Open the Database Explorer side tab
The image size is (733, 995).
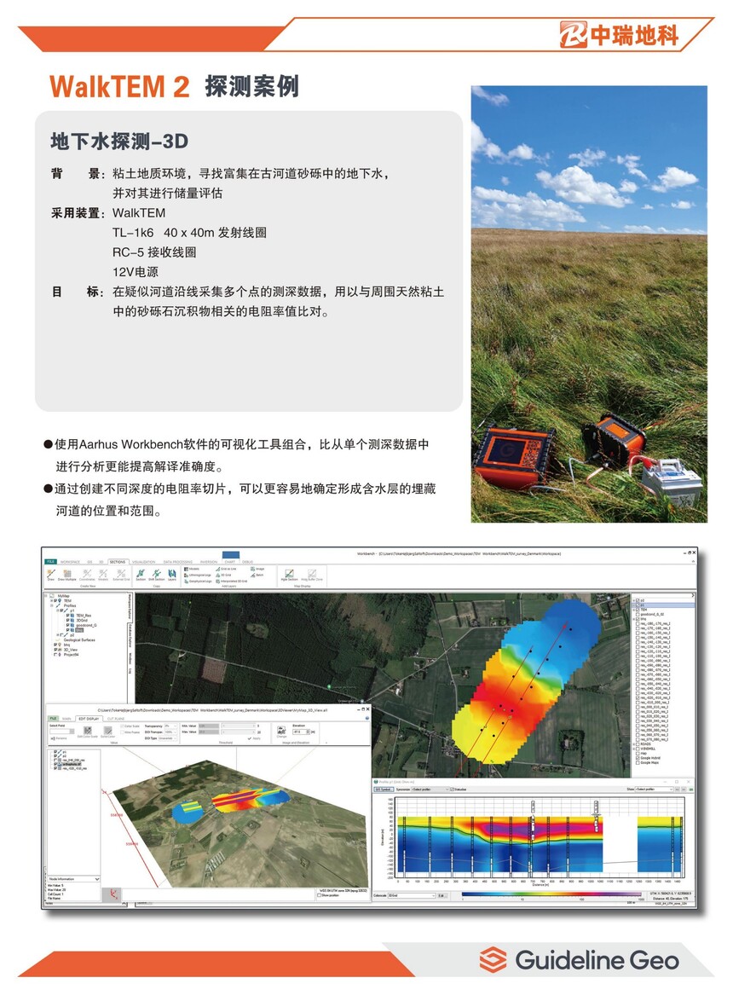130,636
